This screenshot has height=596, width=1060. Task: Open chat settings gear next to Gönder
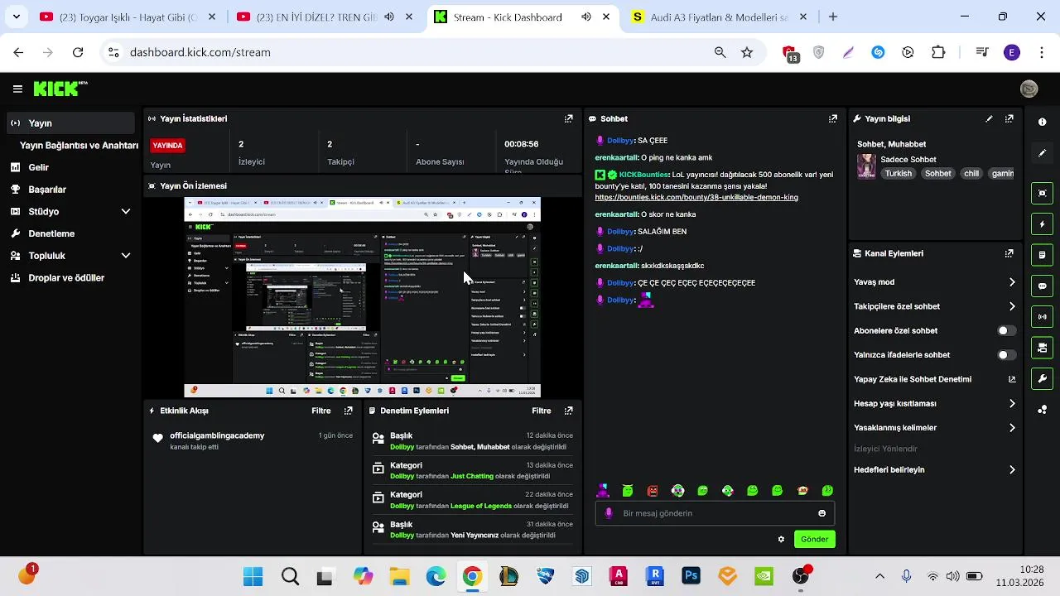781,539
